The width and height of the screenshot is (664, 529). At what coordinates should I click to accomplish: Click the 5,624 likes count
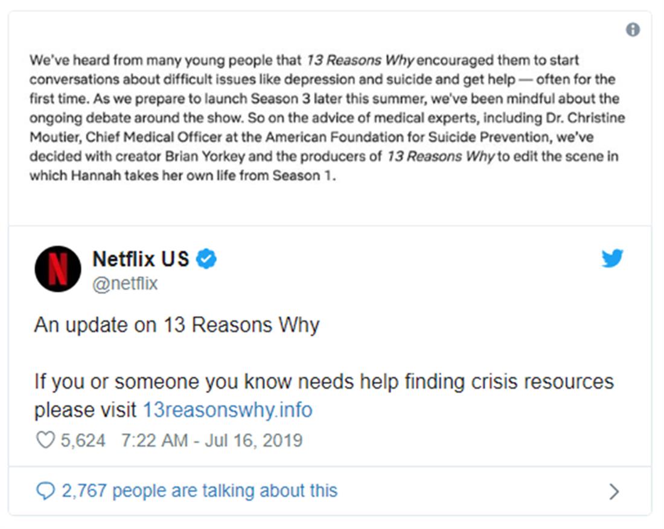pyautogui.click(x=83, y=440)
